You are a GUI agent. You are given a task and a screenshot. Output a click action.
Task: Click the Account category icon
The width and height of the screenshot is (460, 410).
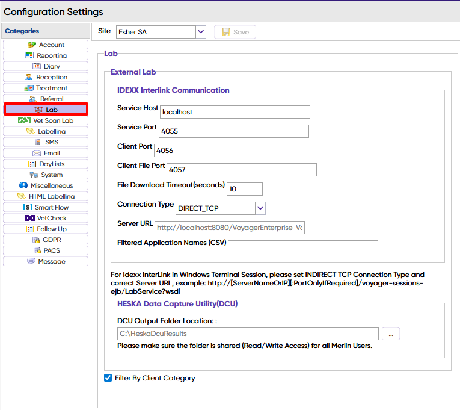tap(32, 45)
